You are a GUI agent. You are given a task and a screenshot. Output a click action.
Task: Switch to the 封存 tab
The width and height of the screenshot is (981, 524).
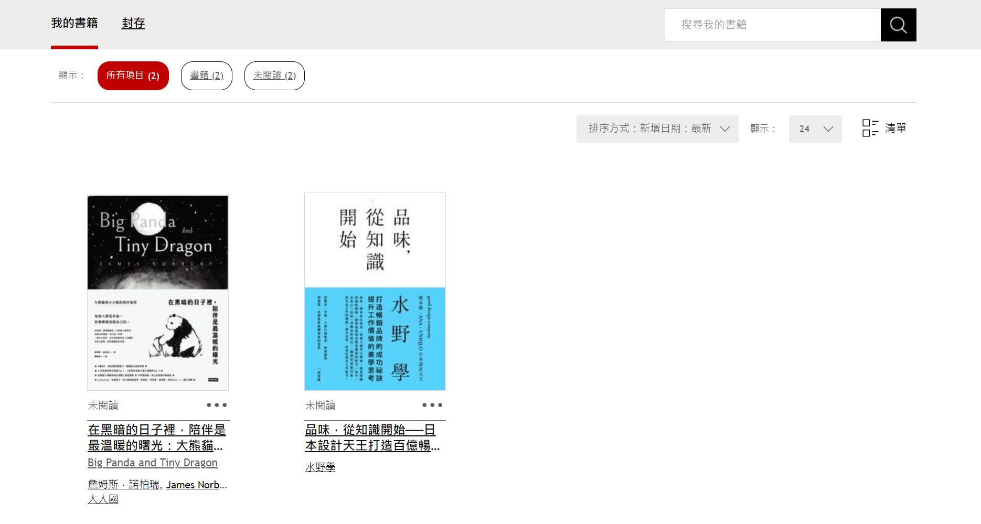click(x=133, y=23)
